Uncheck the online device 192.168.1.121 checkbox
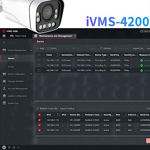Screen dimensions: 150x150 pyautogui.click(x=39, y=130)
